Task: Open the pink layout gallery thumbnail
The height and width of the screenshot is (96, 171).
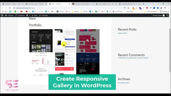Action: point(88,41)
